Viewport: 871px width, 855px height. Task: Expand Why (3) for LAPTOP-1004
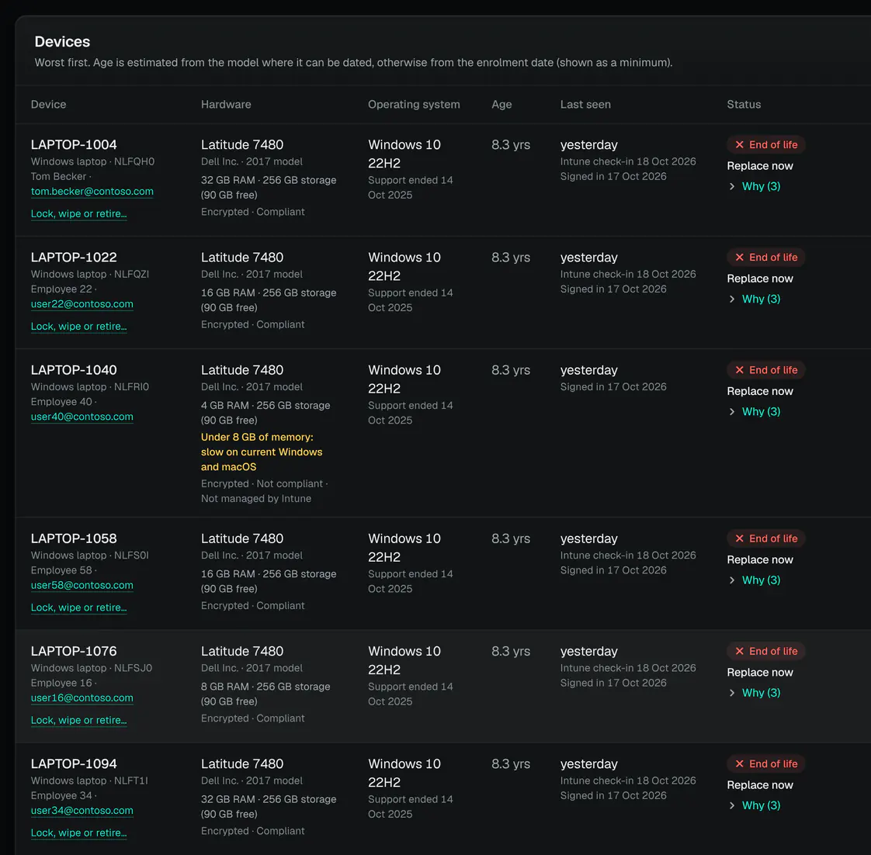tap(755, 186)
